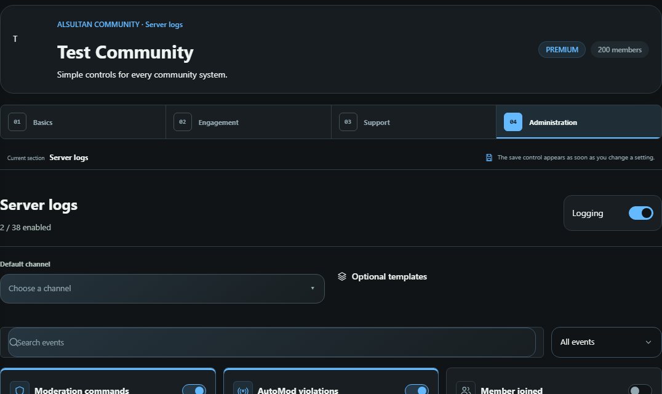Click the Optional templates layers icon
662x394 pixels.
point(342,276)
